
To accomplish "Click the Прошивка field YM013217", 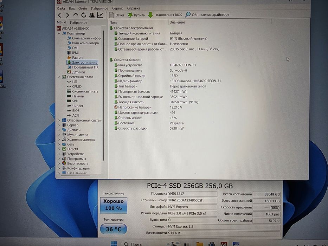I will (x=192, y=194).
